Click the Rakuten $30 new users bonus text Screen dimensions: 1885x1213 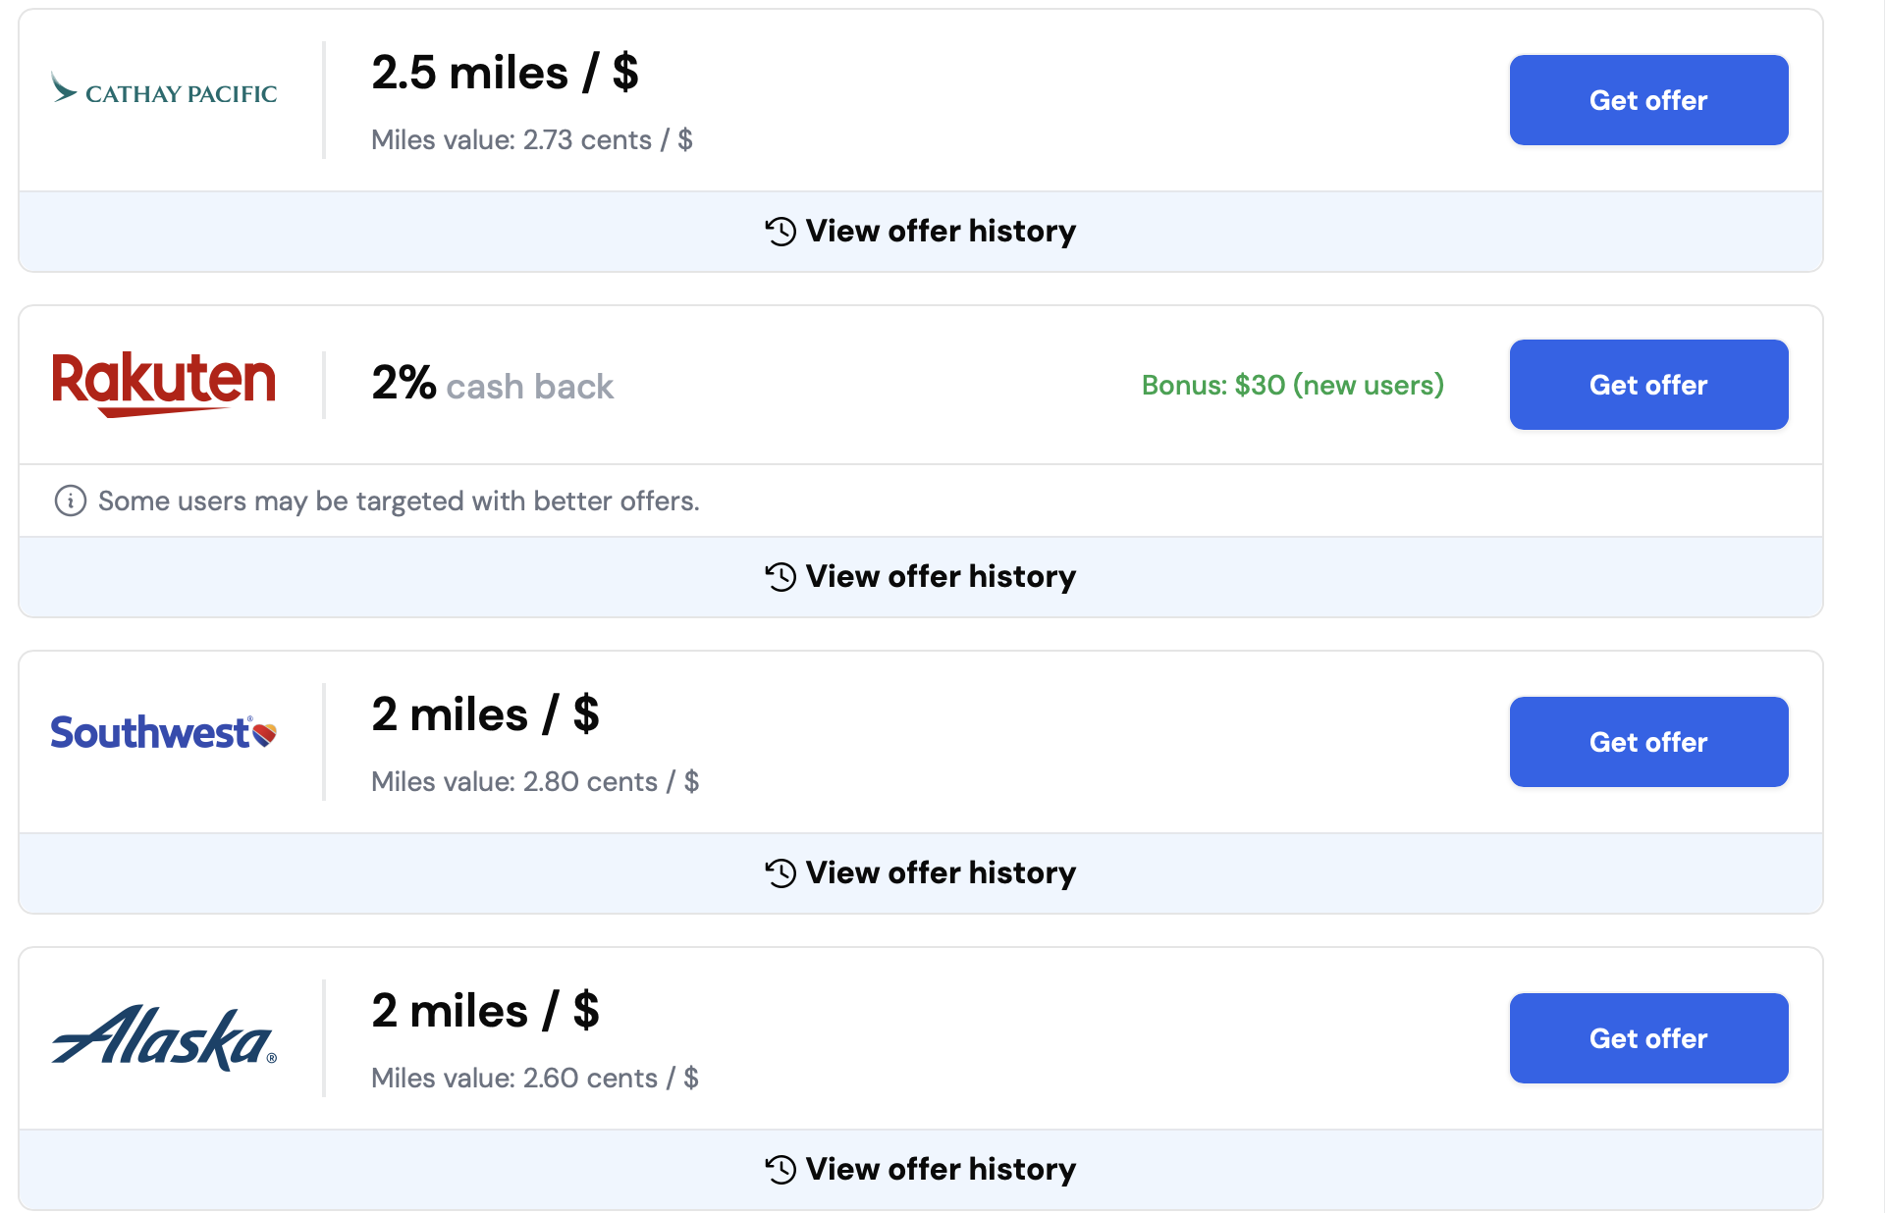tap(1292, 385)
